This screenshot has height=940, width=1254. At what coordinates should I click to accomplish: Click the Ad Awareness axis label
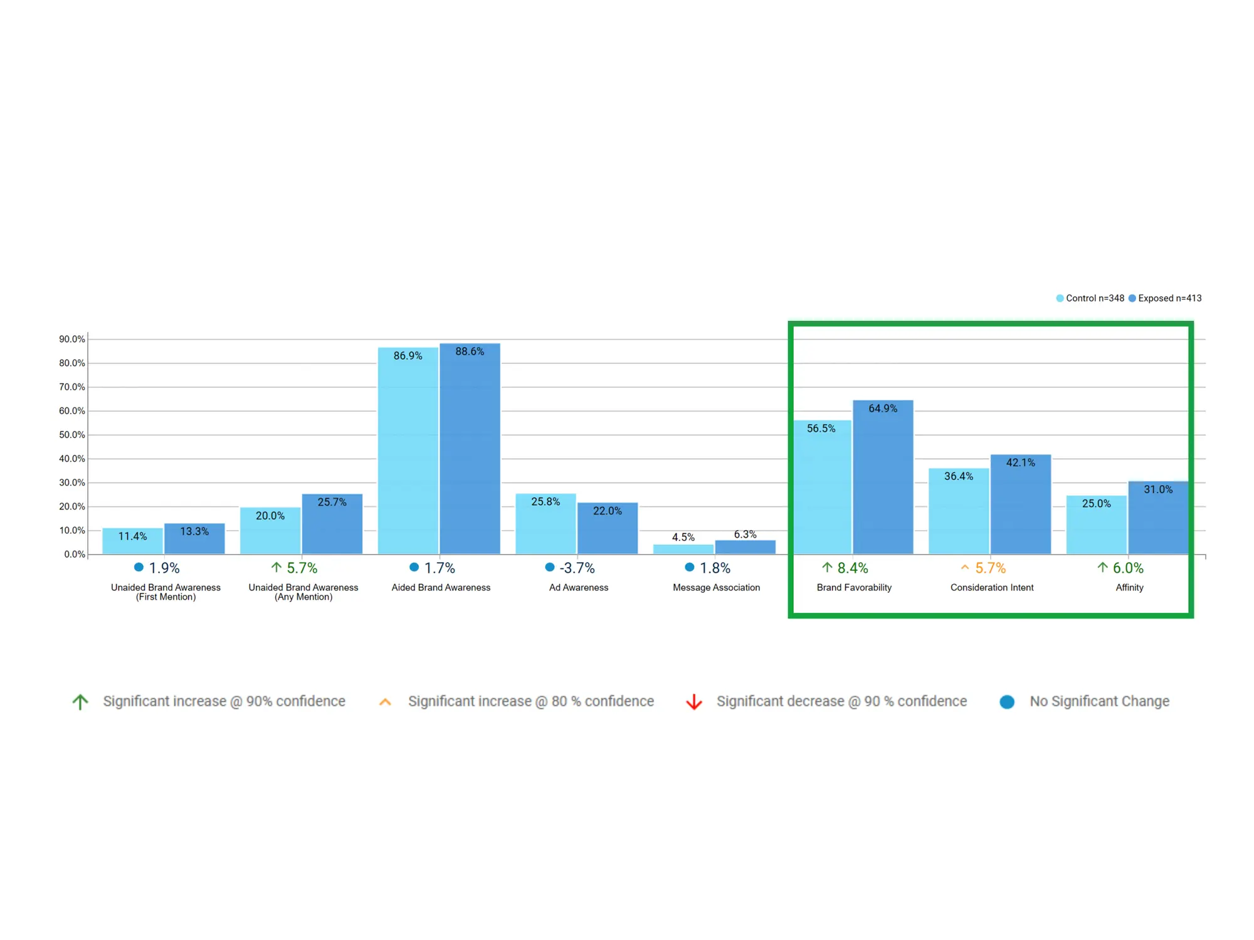click(578, 588)
